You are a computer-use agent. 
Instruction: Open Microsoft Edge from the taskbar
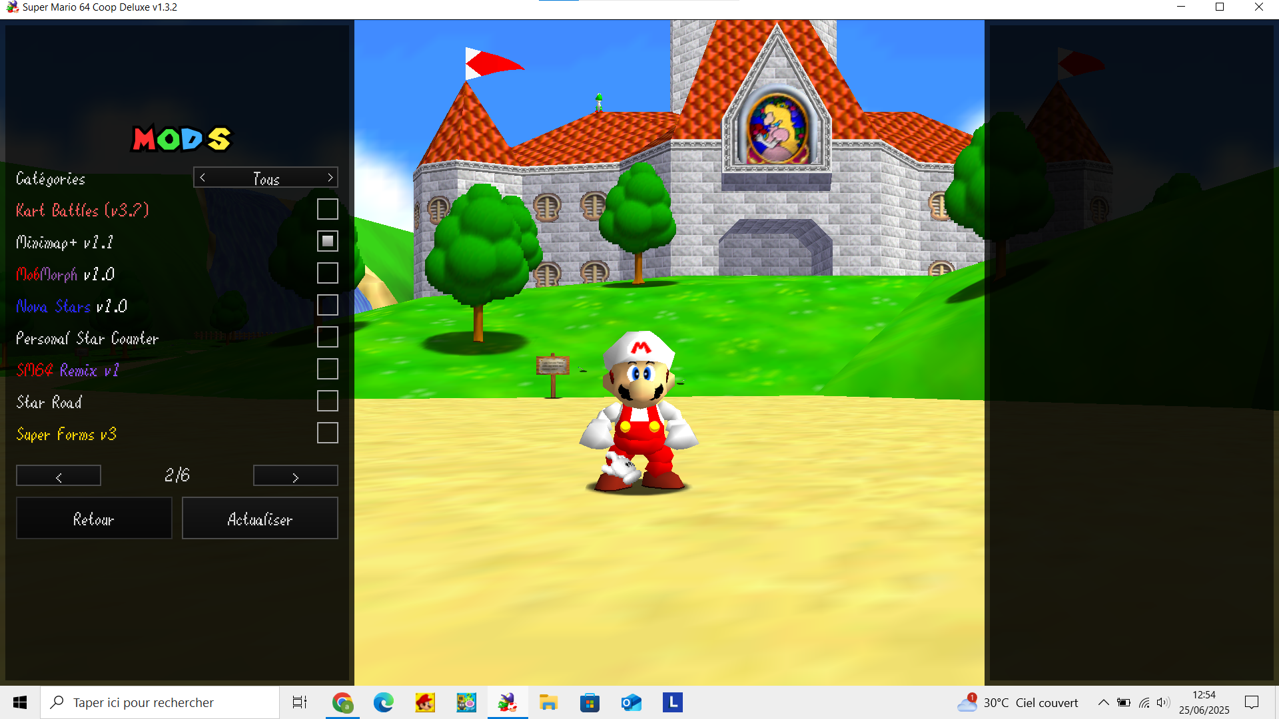(384, 702)
